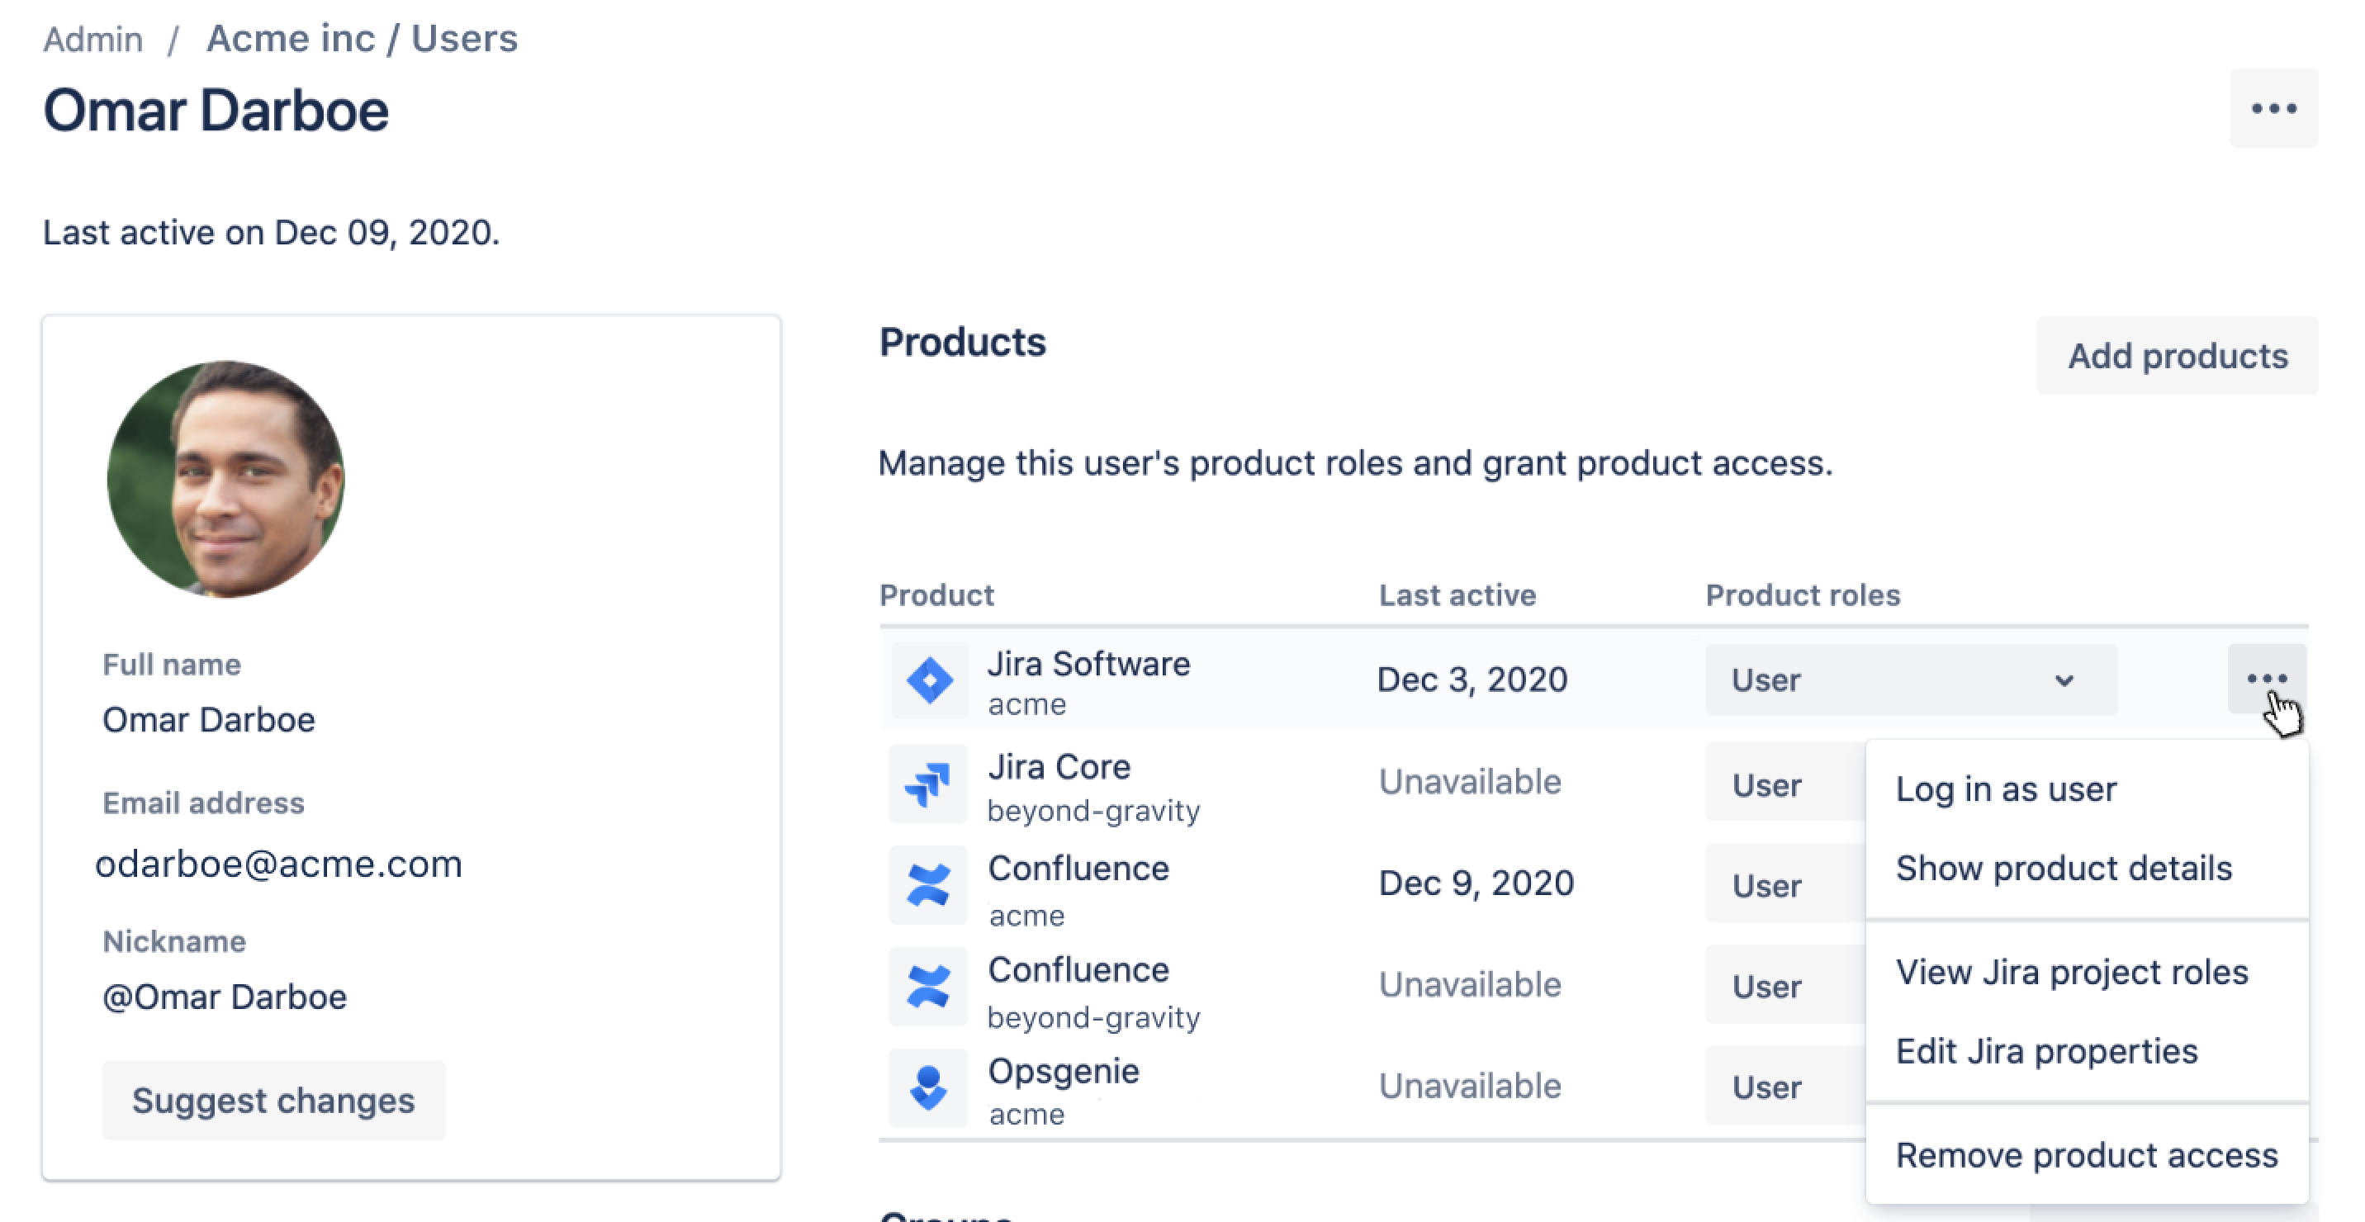Viewport: 2365px width, 1222px height.
Task: Open the page actions ellipsis menu top right
Action: point(2273,108)
